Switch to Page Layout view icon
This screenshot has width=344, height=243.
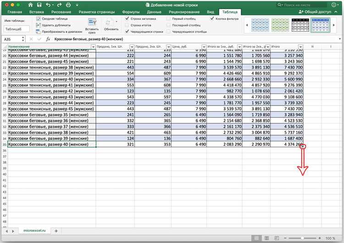pyautogui.click(x=266, y=238)
